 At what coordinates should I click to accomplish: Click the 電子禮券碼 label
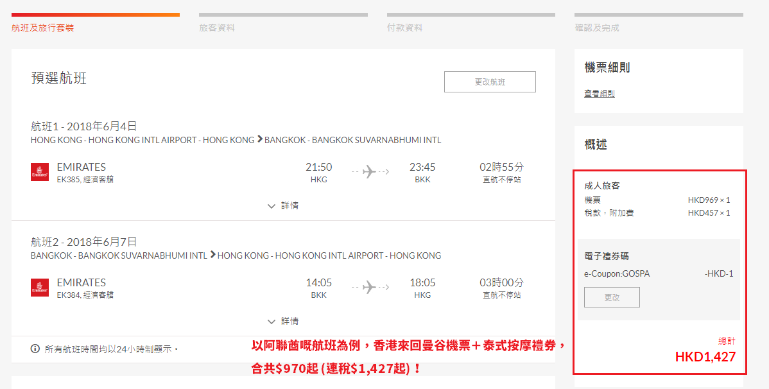pos(607,256)
